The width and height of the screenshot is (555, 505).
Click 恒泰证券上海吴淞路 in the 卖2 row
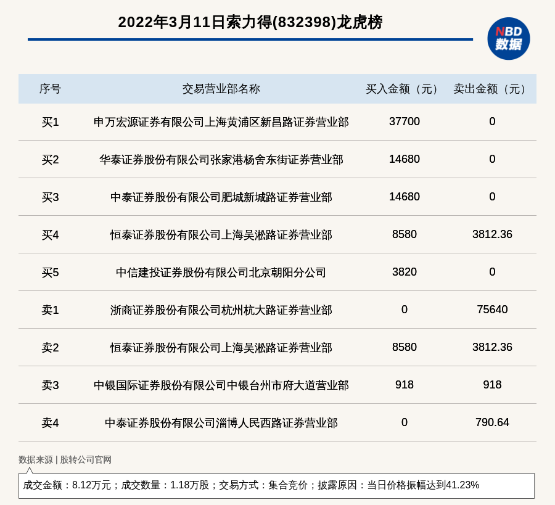(x=221, y=348)
